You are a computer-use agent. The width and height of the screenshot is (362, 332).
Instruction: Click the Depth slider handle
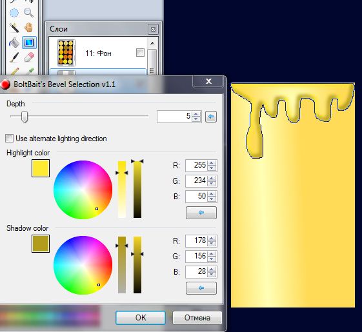tap(25, 117)
